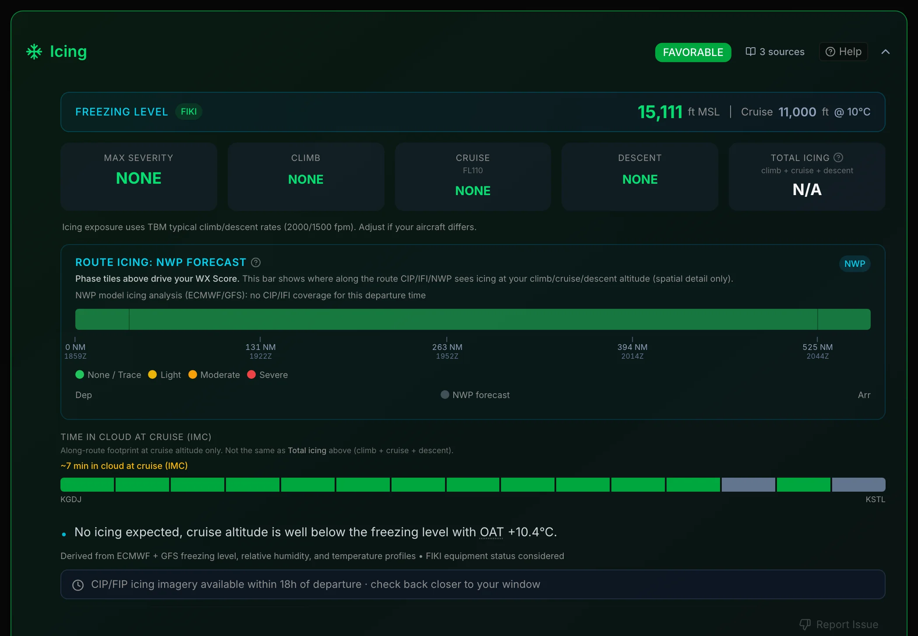918x636 pixels.
Task: Open the Help button
Action: pyautogui.click(x=843, y=52)
